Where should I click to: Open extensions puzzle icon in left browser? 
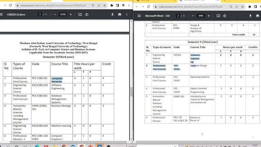point(112,5)
